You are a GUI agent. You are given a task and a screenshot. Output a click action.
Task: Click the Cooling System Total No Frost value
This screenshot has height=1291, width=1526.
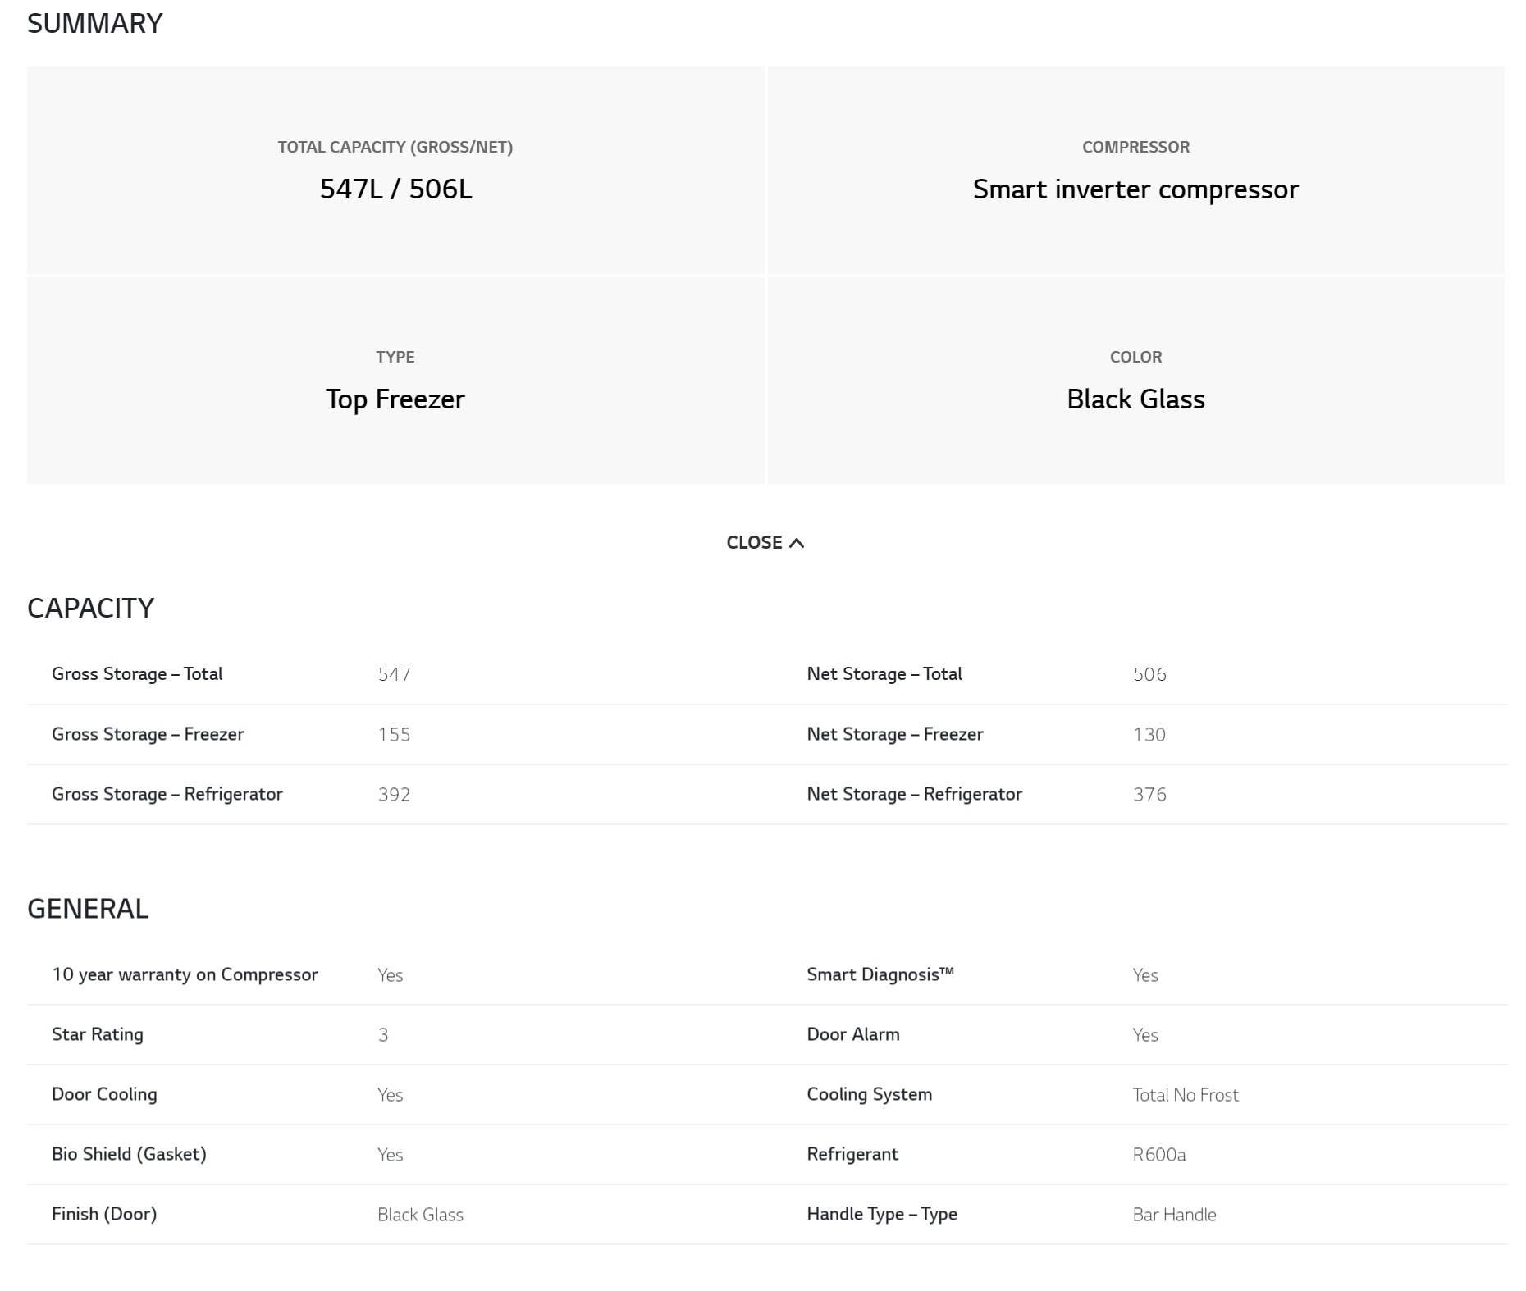[x=1186, y=1095]
